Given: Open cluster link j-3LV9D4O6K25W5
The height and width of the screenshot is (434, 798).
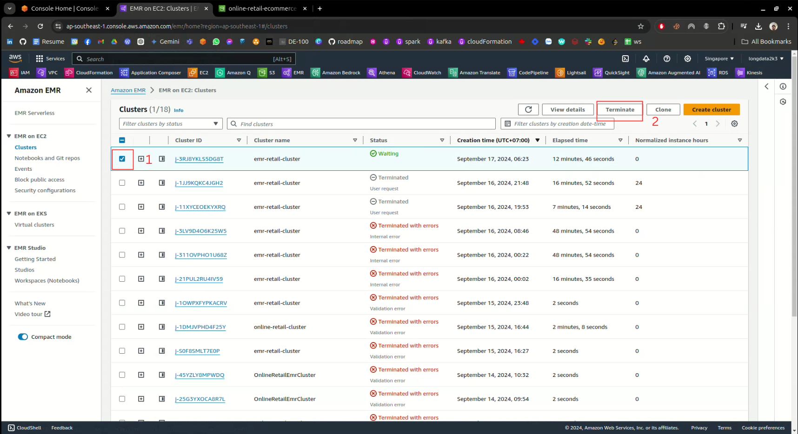Looking at the screenshot, I should (201, 231).
